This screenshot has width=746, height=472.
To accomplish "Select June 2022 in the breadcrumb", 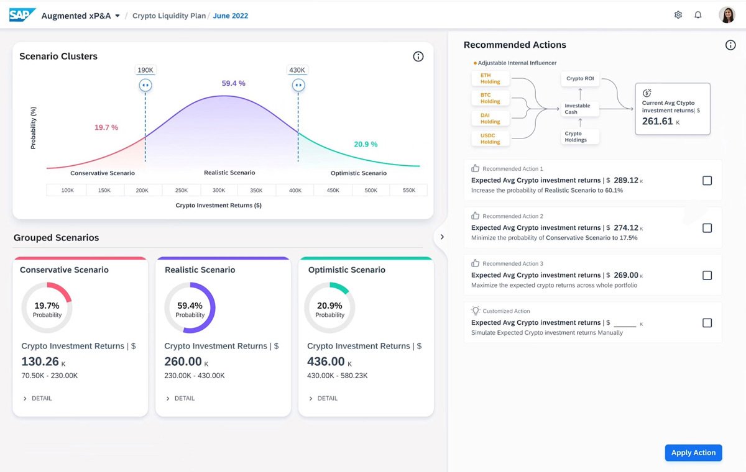I will point(230,16).
